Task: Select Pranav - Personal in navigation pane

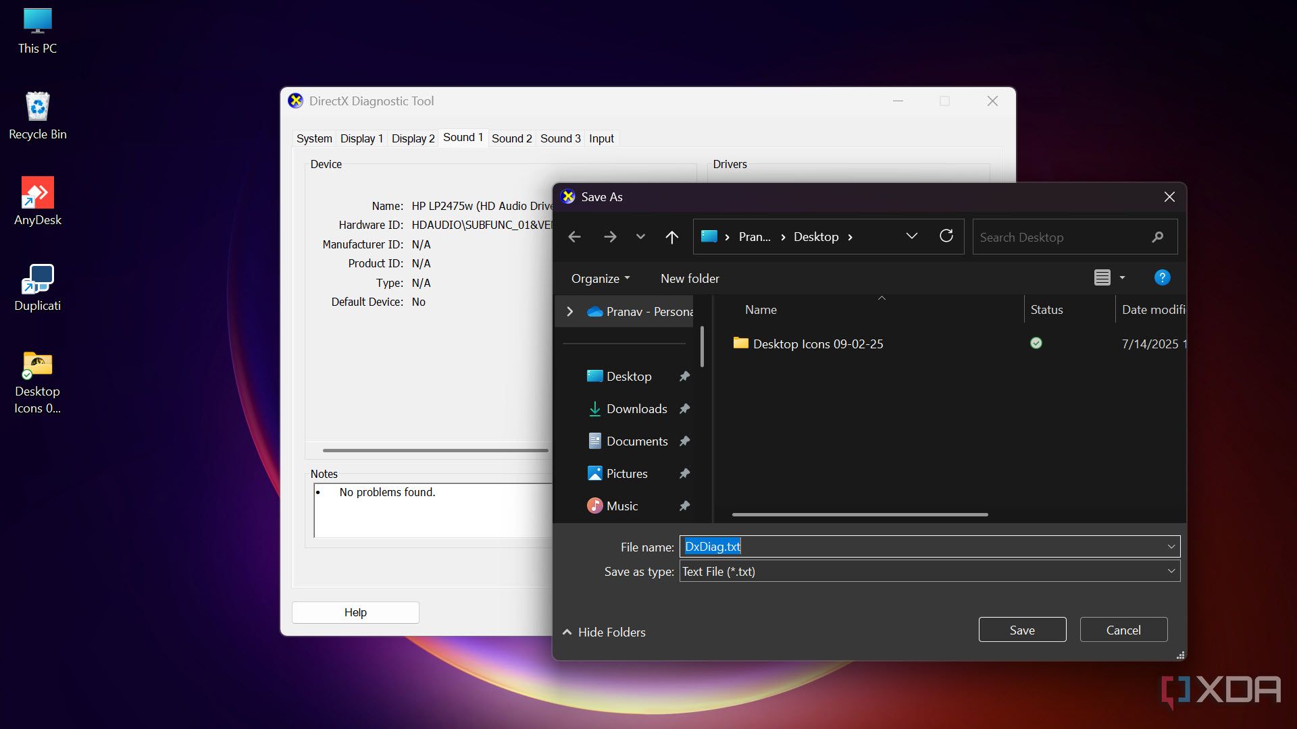Action: 642,311
